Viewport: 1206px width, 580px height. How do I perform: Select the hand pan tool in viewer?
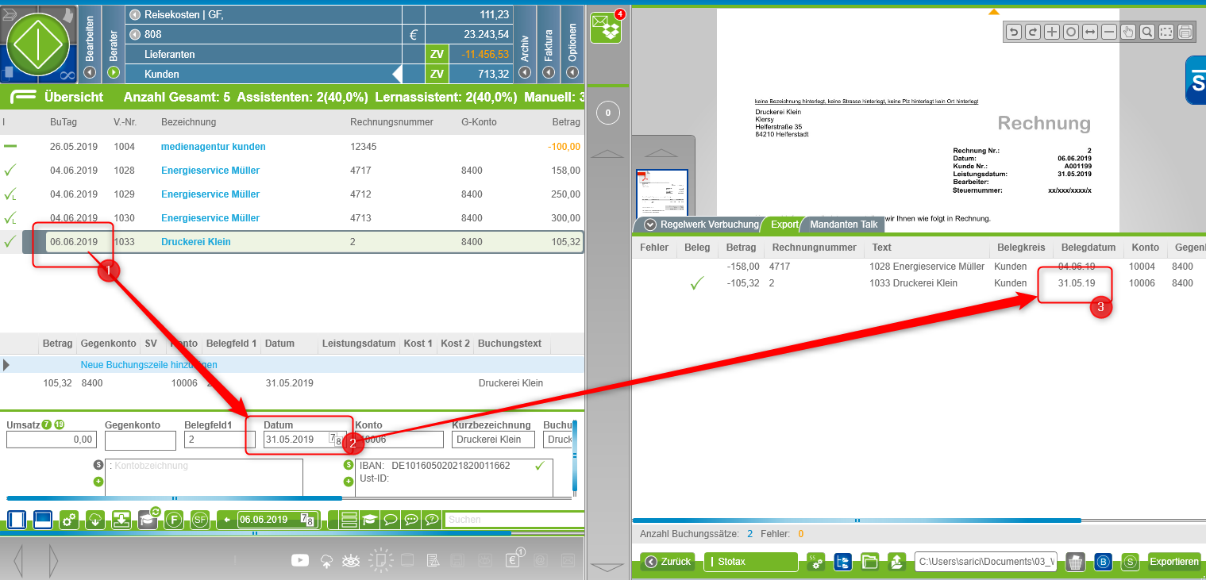[1128, 32]
